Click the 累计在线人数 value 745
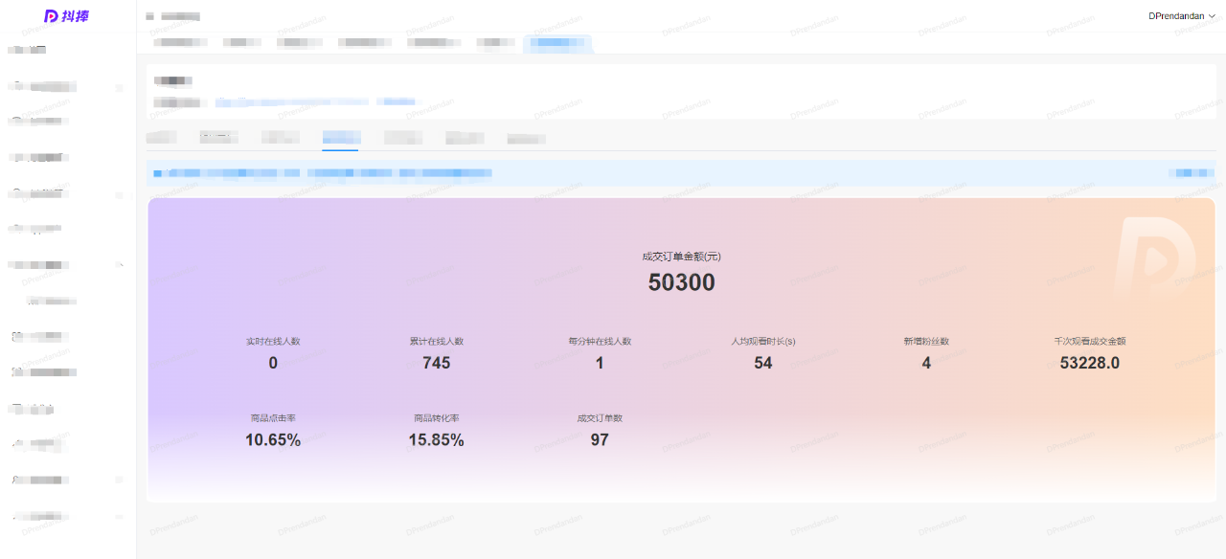1226x559 pixels. [x=436, y=363]
